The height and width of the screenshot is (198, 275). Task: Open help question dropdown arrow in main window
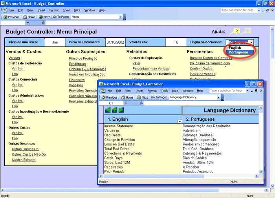point(259,10)
